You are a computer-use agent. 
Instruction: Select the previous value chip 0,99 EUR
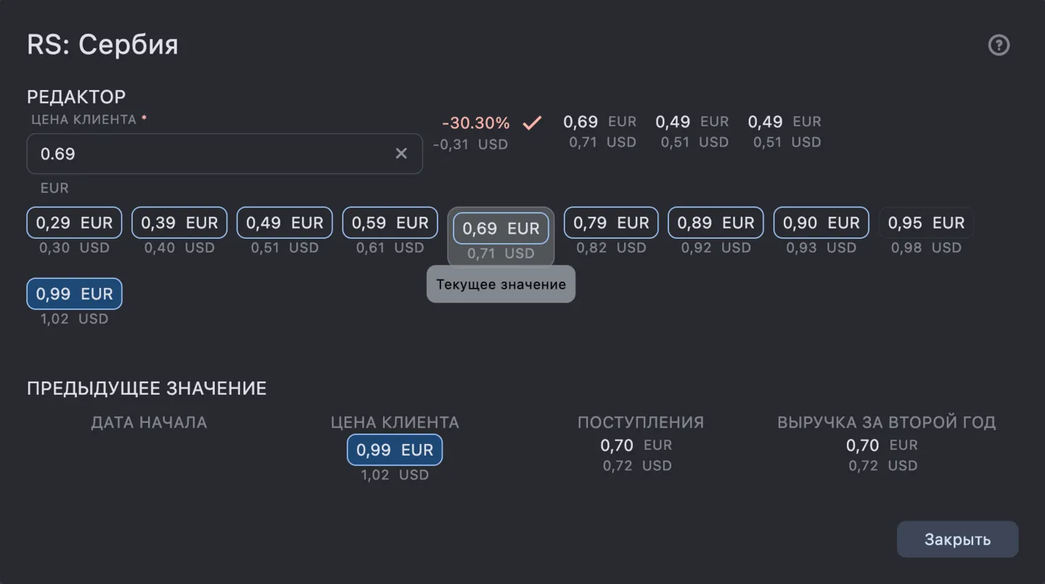pyautogui.click(x=394, y=450)
